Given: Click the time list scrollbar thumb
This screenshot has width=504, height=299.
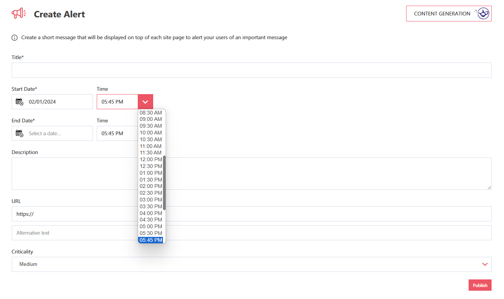Looking at the screenshot, I should pyautogui.click(x=164, y=182).
